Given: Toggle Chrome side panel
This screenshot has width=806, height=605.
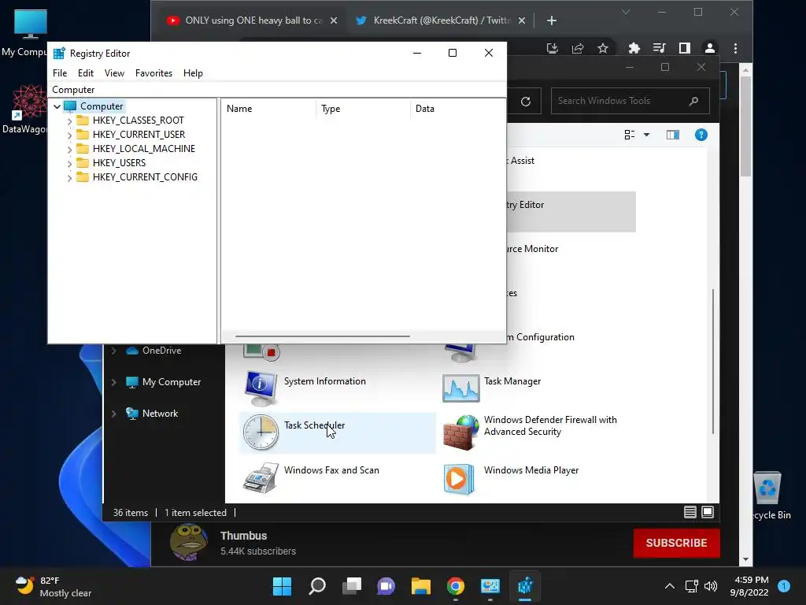Looking at the screenshot, I should 684,48.
